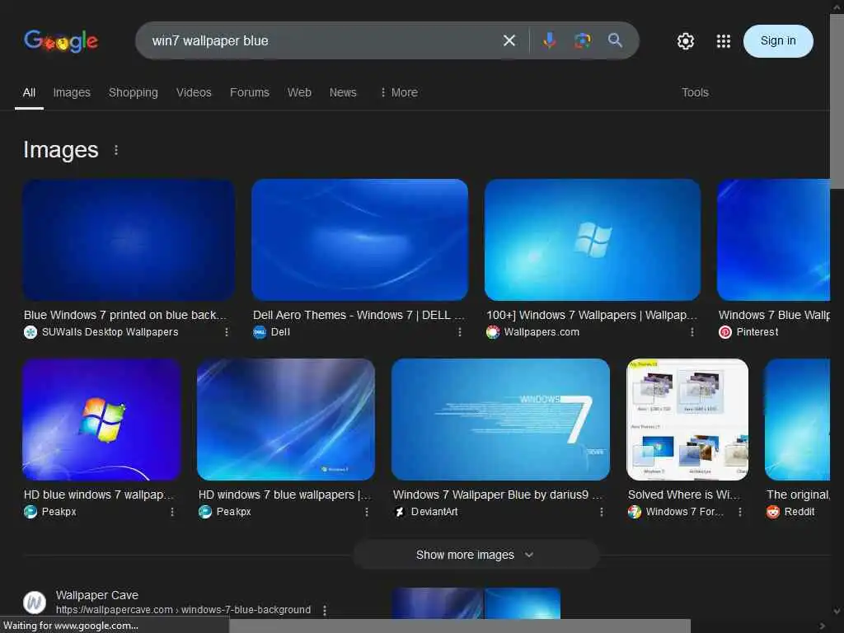Start voice search with the microphone icon

pyautogui.click(x=549, y=40)
